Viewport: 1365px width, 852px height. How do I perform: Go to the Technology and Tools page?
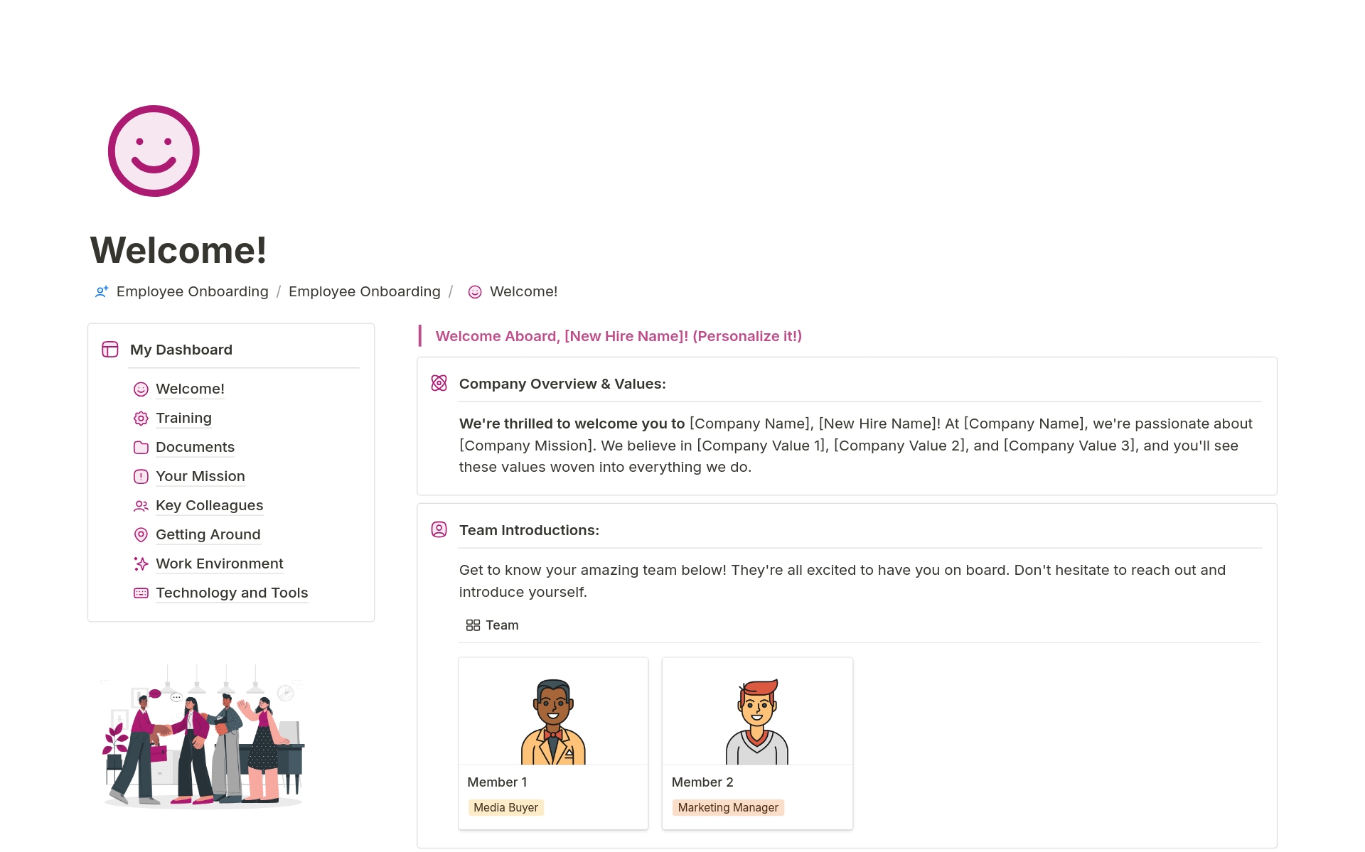[232, 593]
